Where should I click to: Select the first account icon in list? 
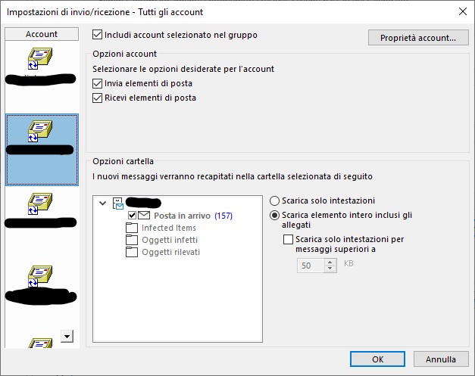[40, 58]
